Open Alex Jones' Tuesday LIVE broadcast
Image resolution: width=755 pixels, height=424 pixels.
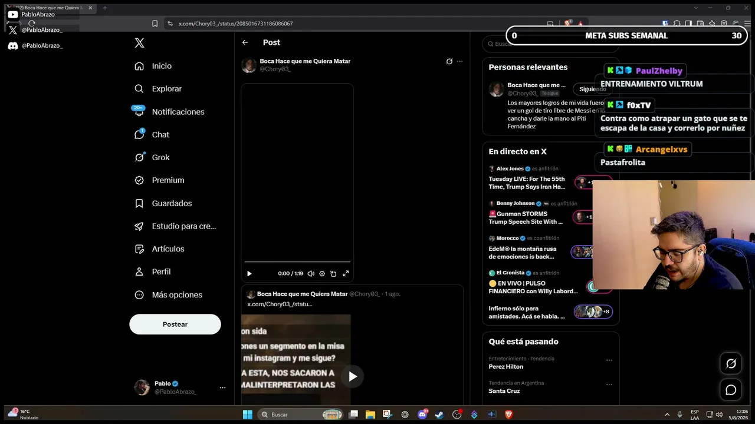tap(527, 183)
